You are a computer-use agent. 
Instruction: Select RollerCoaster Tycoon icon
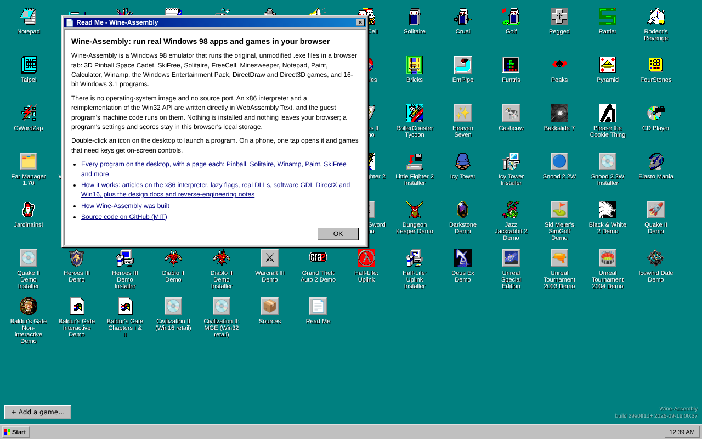coord(415,113)
